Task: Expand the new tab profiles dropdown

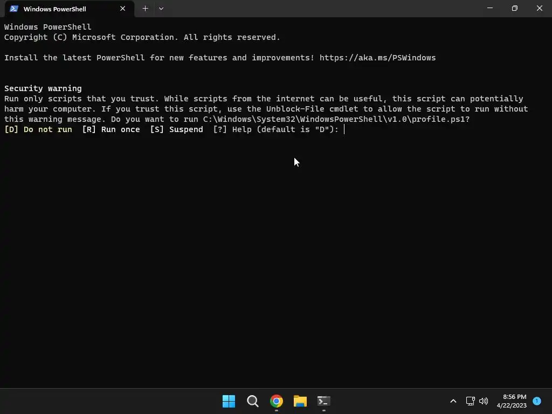Action: tap(161, 9)
